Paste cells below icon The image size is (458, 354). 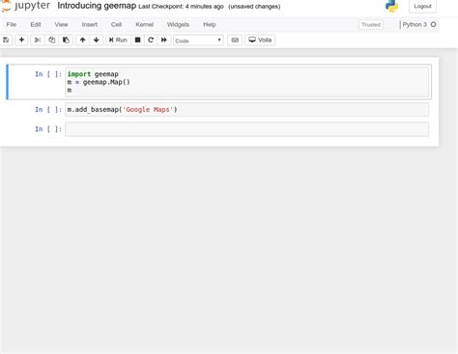click(x=66, y=40)
